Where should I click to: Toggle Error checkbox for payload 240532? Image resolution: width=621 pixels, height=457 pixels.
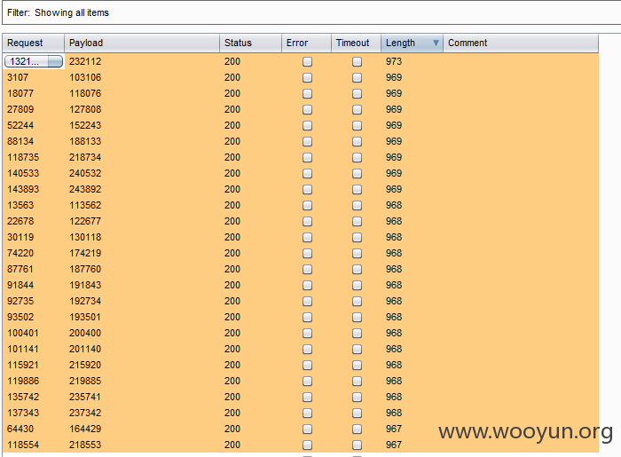tap(307, 173)
